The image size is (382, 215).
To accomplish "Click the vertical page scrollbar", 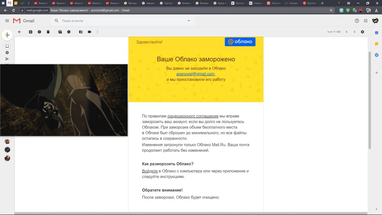I will point(370,100).
